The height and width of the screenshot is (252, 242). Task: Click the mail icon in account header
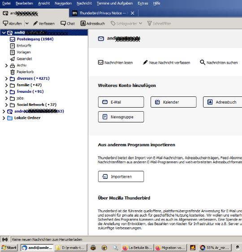click(101, 39)
